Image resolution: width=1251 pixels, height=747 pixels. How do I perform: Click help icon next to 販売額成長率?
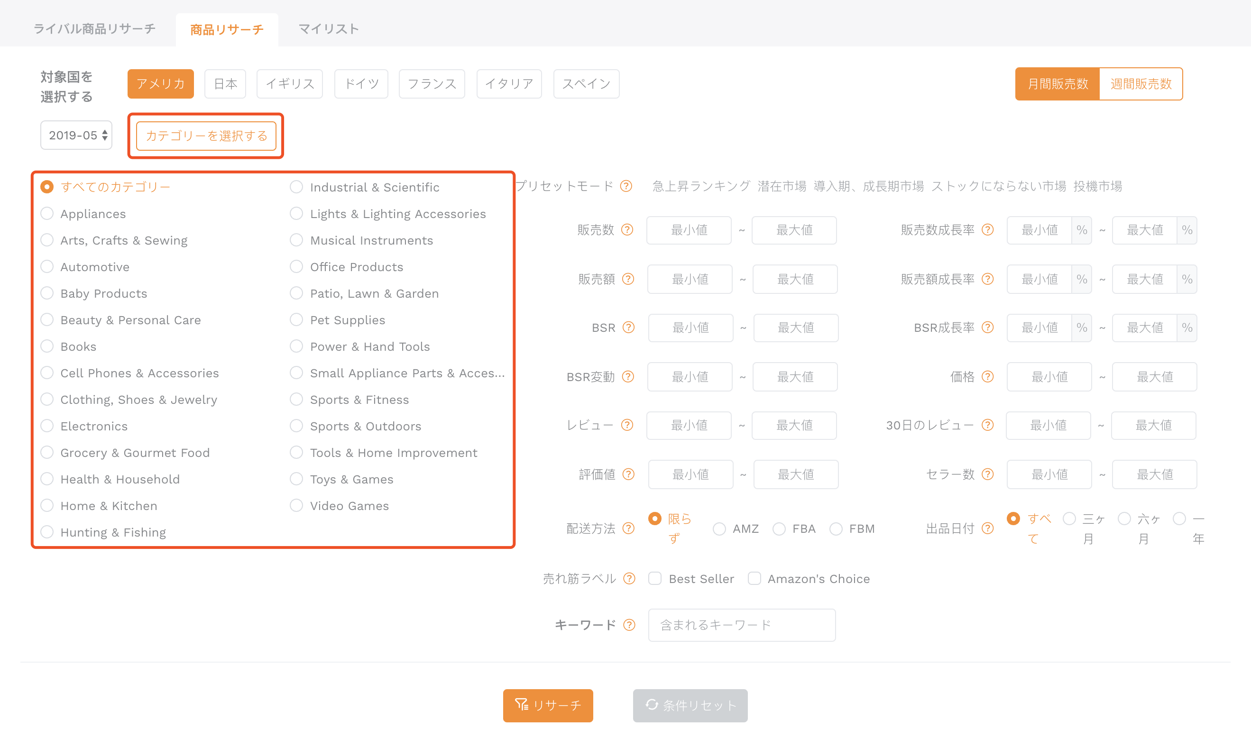point(988,279)
